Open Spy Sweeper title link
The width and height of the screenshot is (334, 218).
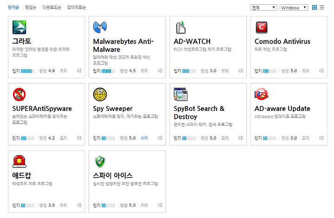point(113,109)
